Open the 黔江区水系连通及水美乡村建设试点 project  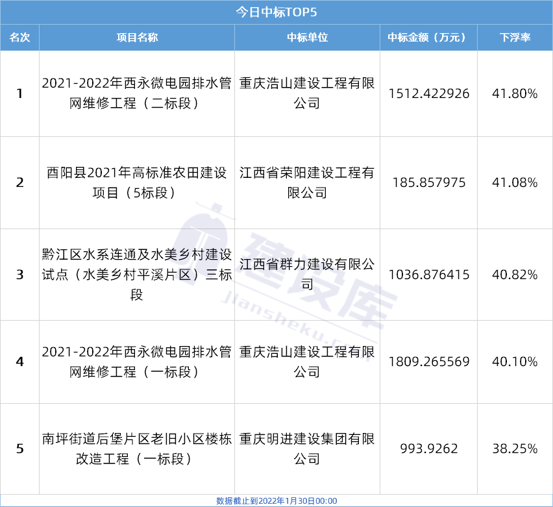click(x=137, y=275)
